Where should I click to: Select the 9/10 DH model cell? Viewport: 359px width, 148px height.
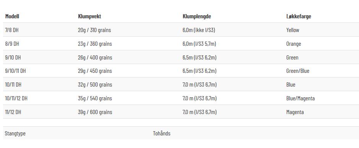coord(13,58)
